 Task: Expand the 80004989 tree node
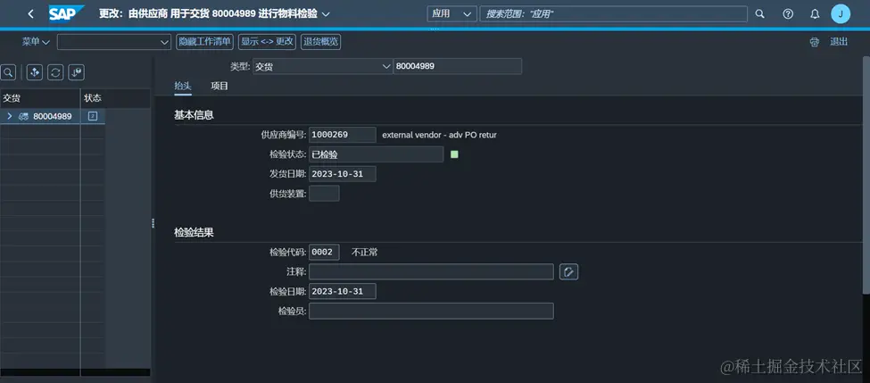tap(9, 117)
